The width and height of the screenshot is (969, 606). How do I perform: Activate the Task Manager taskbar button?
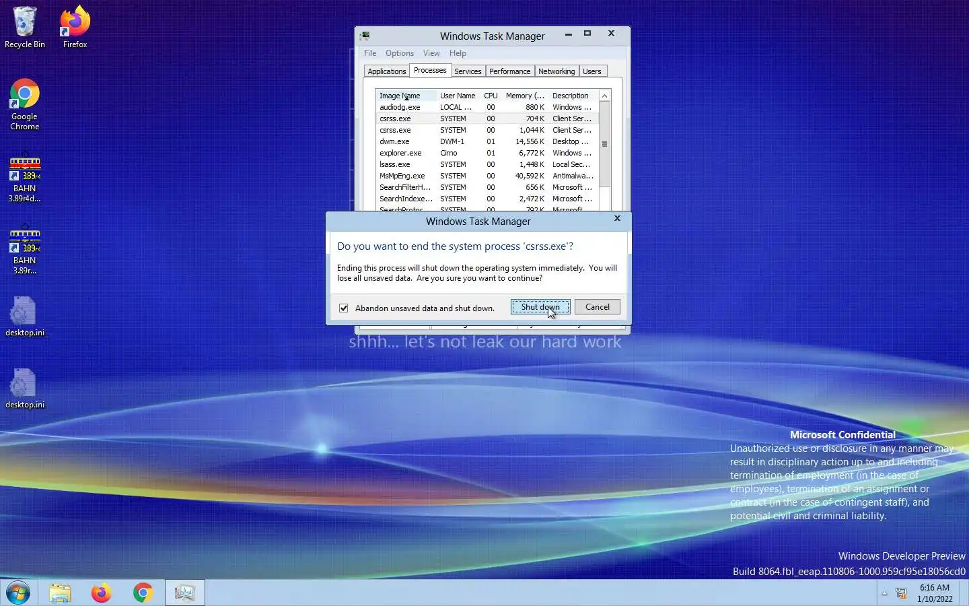(x=185, y=593)
